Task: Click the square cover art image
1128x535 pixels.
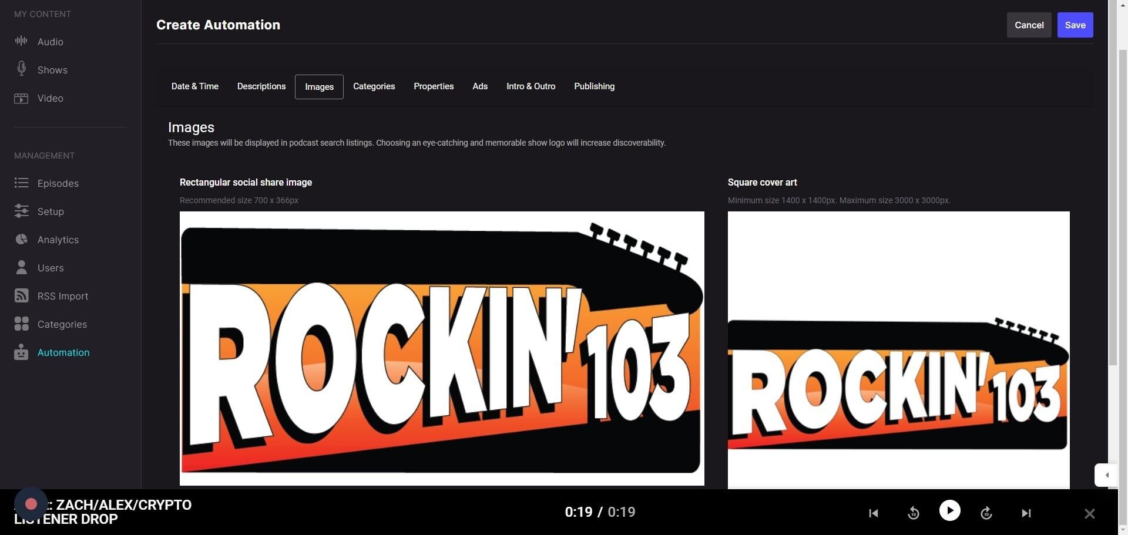Action: 899,350
